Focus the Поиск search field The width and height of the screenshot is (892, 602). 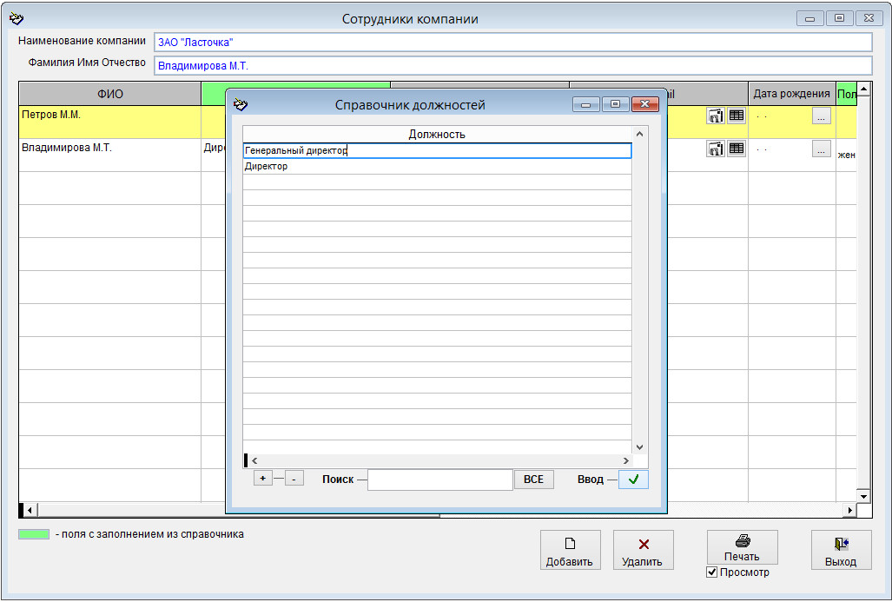(x=440, y=480)
